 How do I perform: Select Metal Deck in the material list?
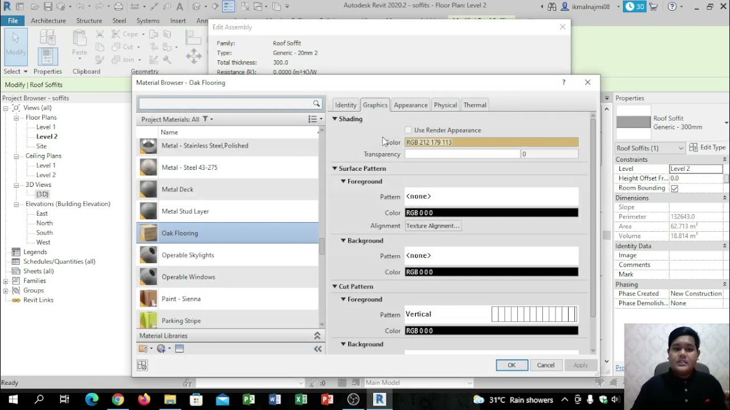pos(228,190)
